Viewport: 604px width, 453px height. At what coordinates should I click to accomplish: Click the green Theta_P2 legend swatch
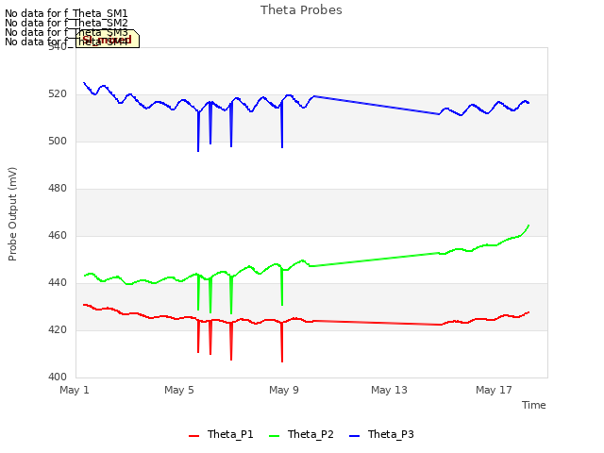tap(274, 436)
